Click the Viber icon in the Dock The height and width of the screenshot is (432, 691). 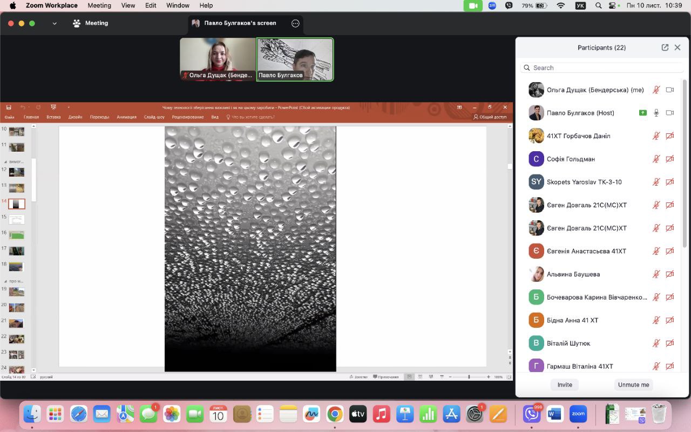tap(532, 414)
